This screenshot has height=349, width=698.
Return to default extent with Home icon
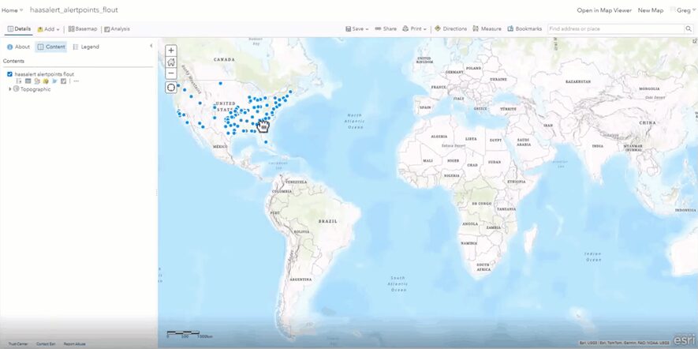click(171, 62)
